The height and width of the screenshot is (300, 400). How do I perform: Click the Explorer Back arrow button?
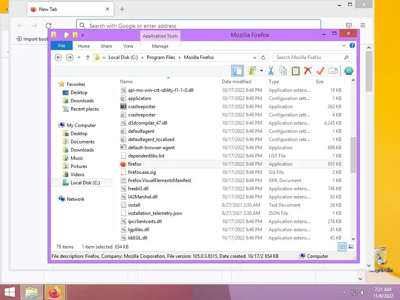point(59,57)
